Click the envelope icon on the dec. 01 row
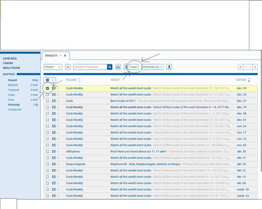The image size is (262, 209). coord(54,120)
